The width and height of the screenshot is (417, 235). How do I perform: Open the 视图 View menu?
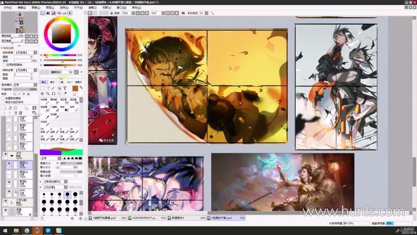click(x=107, y=8)
